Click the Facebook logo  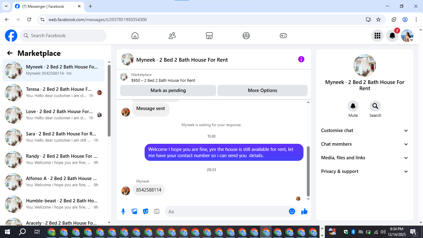(x=11, y=36)
